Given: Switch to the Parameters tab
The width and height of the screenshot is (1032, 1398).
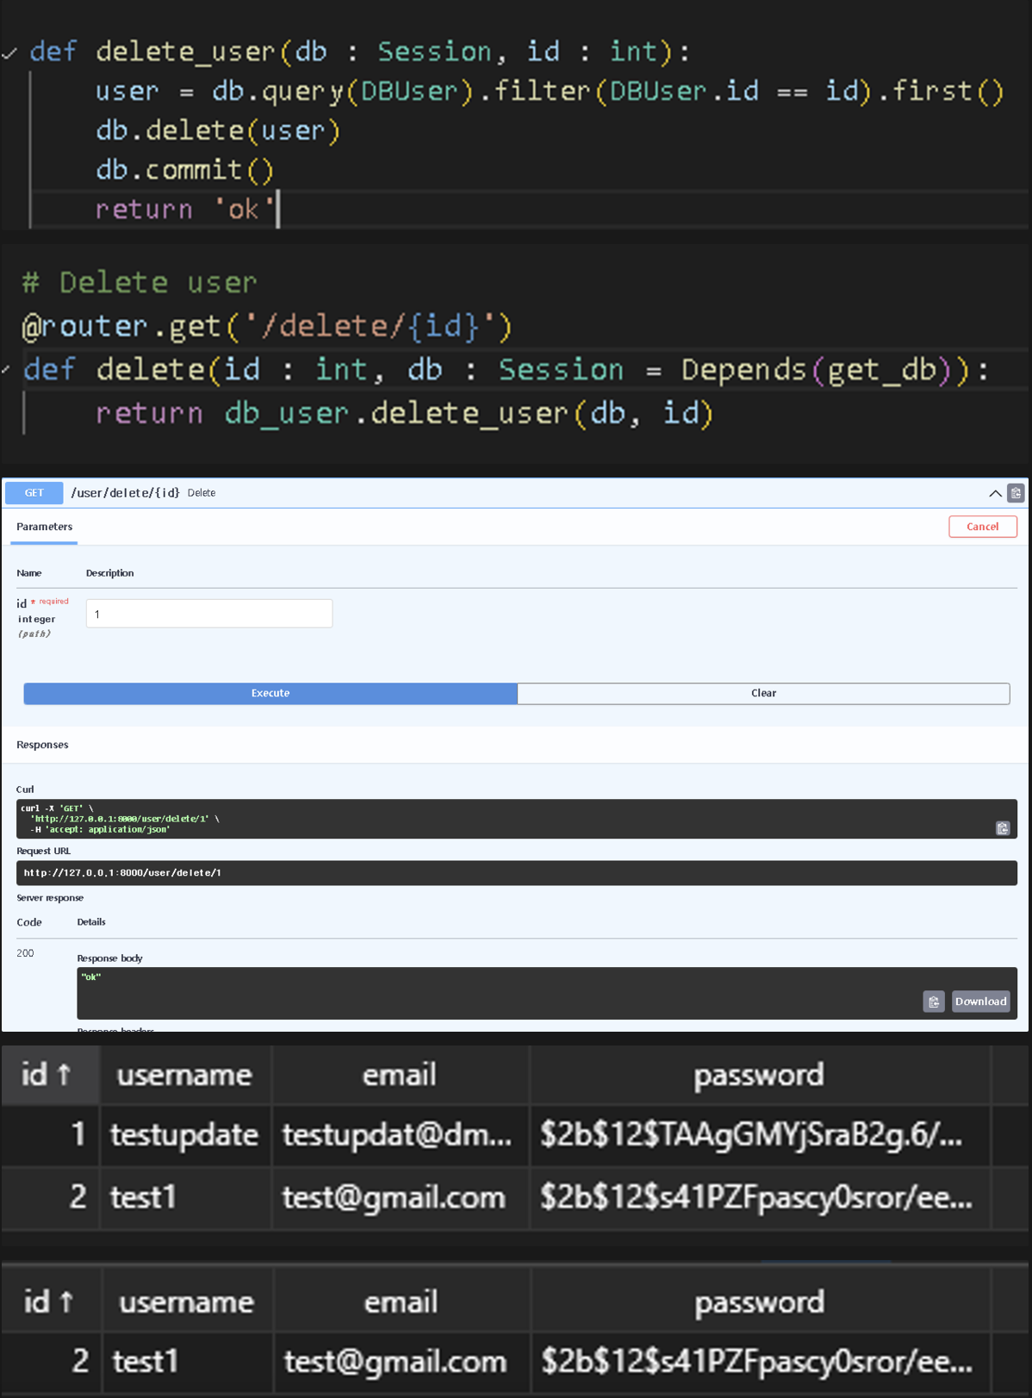Looking at the screenshot, I should 44,527.
